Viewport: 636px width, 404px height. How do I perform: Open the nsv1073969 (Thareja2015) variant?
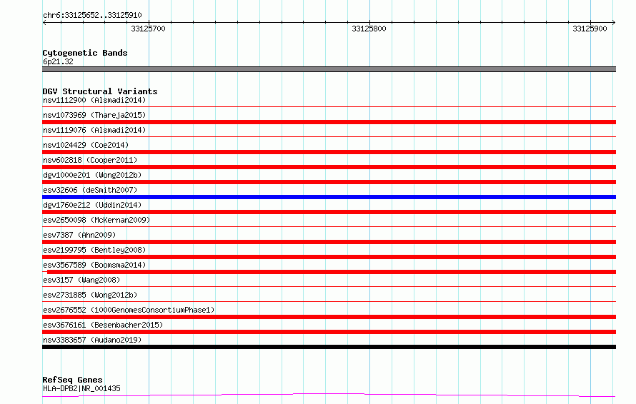click(94, 115)
